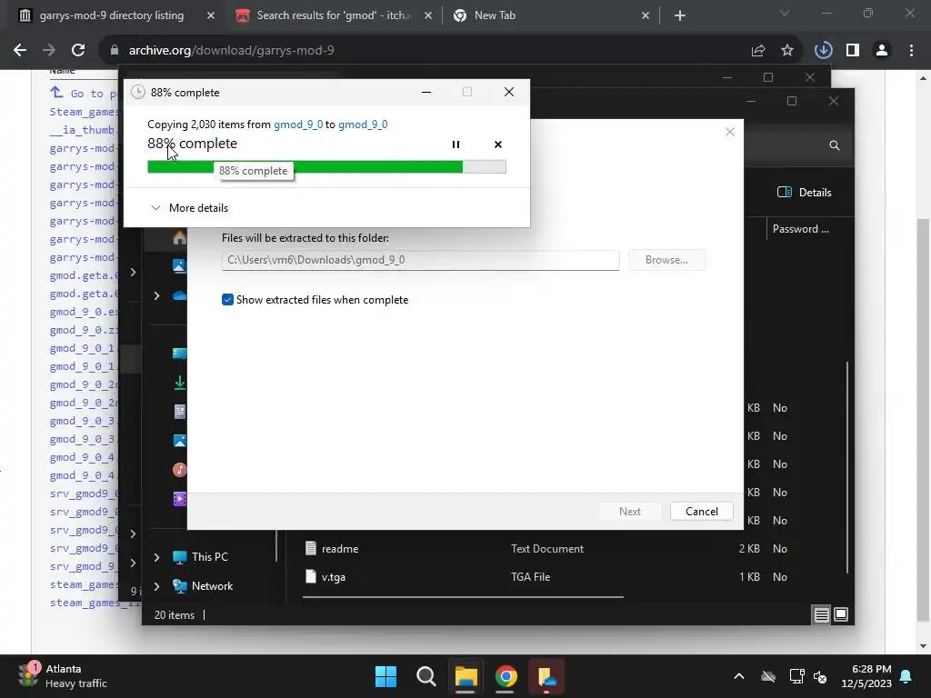Open Chrome profile icon
The width and height of the screenshot is (931, 698).
pyautogui.click(x=882, y=51)
